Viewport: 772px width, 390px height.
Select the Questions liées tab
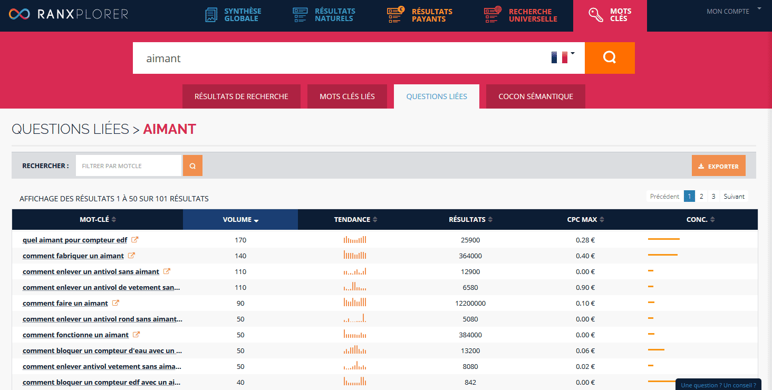pyautogui.click(x=437, y=96)
